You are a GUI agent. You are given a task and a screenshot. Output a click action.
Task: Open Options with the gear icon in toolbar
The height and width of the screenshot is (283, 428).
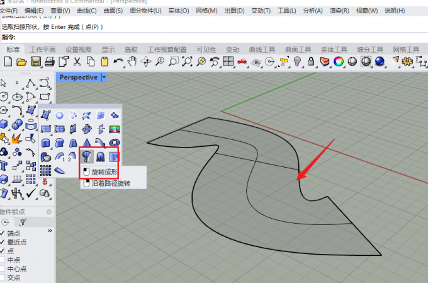407,62
